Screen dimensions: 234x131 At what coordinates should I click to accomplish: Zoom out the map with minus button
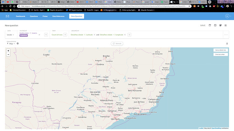coord(8,55)
